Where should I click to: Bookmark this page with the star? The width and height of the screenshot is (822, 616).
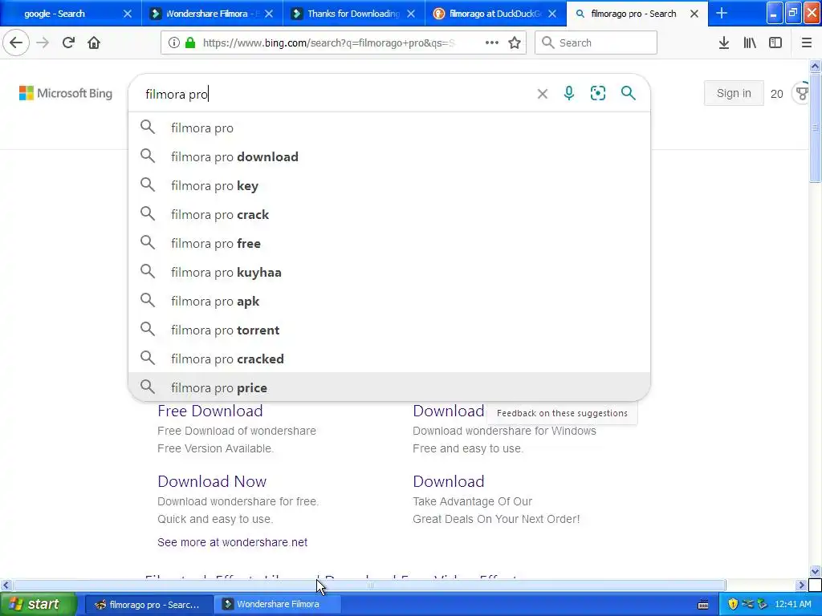coord(515,43)
